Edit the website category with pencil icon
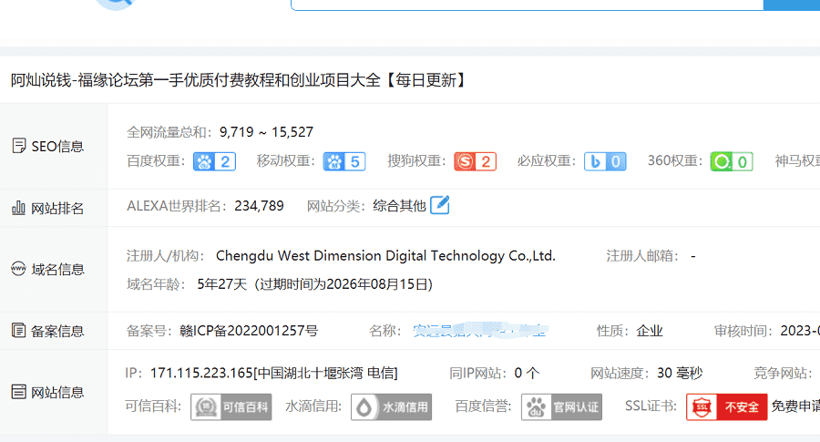 440,205
